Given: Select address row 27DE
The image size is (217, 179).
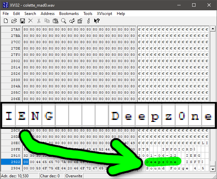Looking at the screenshot, I should click(11, 48).
